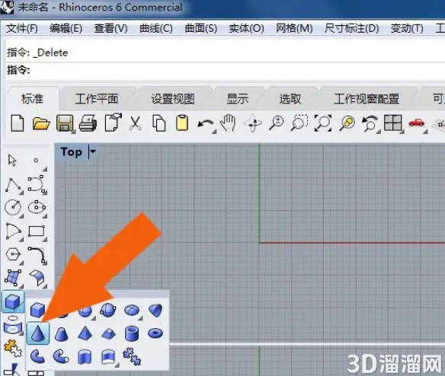Select the Arc tool
Image resolution: width=445 pixels, height=376 pixels.
pos(13,231)
